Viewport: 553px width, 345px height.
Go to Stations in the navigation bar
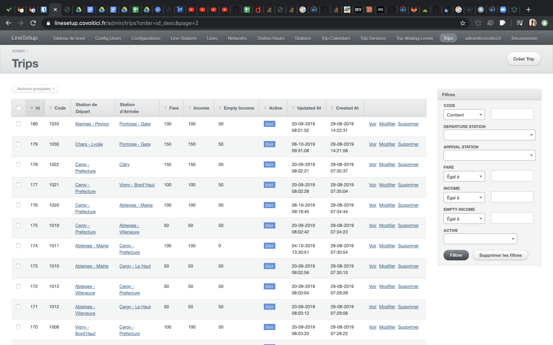[303, 38]
